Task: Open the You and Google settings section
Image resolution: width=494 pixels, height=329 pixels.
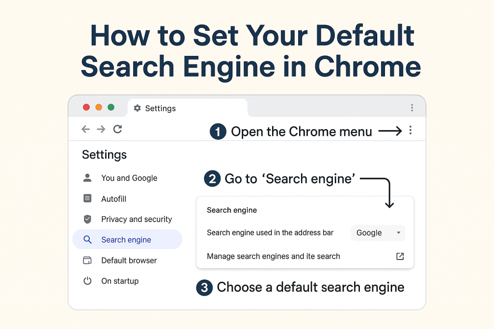Action: coord(129,178)
